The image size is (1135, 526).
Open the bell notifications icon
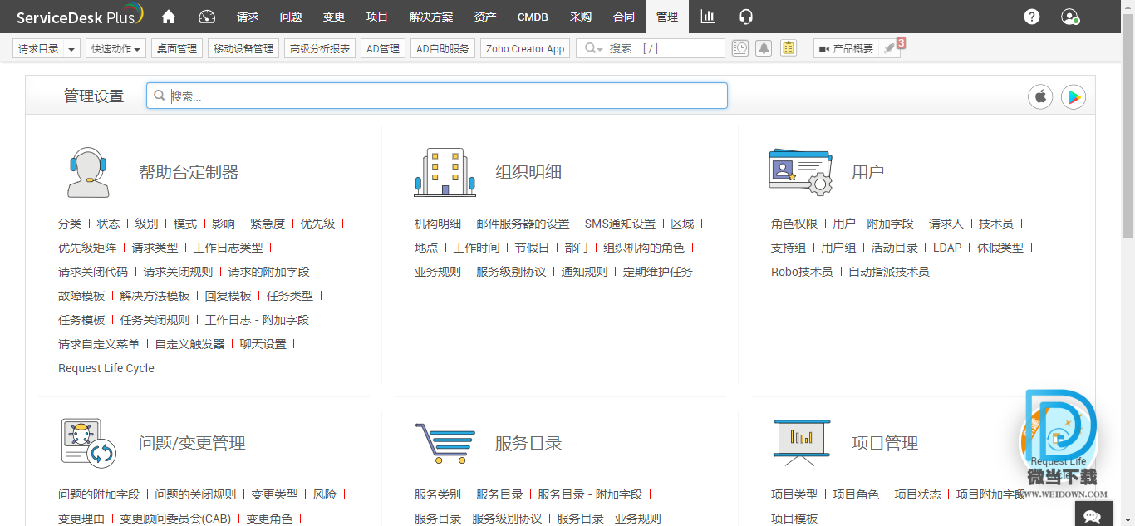pos(764,48)
